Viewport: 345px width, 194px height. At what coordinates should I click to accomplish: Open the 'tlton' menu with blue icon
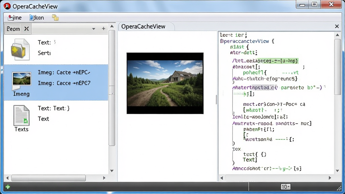point(37,18)
